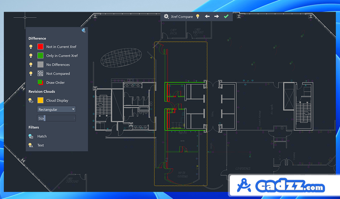Toggle comparison lightbulb in Xref Compare toolbar

(198, 16)
